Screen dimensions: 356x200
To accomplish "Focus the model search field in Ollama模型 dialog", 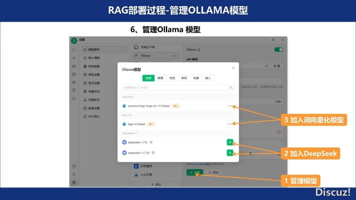I will (175, 87).
